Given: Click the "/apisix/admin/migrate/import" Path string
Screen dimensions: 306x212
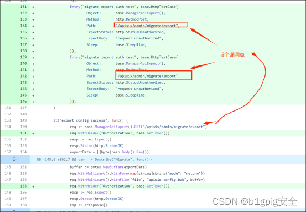Looking at the screenshot, I should click(x=147, y=76).
